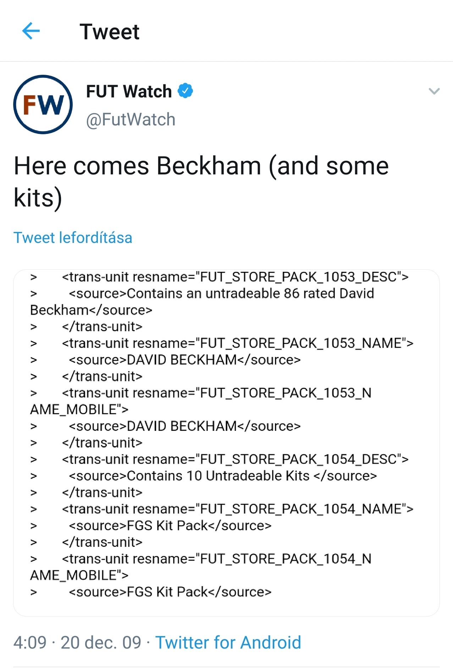Open FUT Watch display name
Viewport: 453px width, 669px height.
(x=129, y=91)
